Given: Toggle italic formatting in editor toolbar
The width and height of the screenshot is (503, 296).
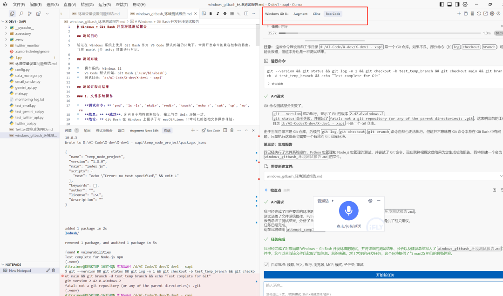Looking at the screenshot, I should coord(218,14).
